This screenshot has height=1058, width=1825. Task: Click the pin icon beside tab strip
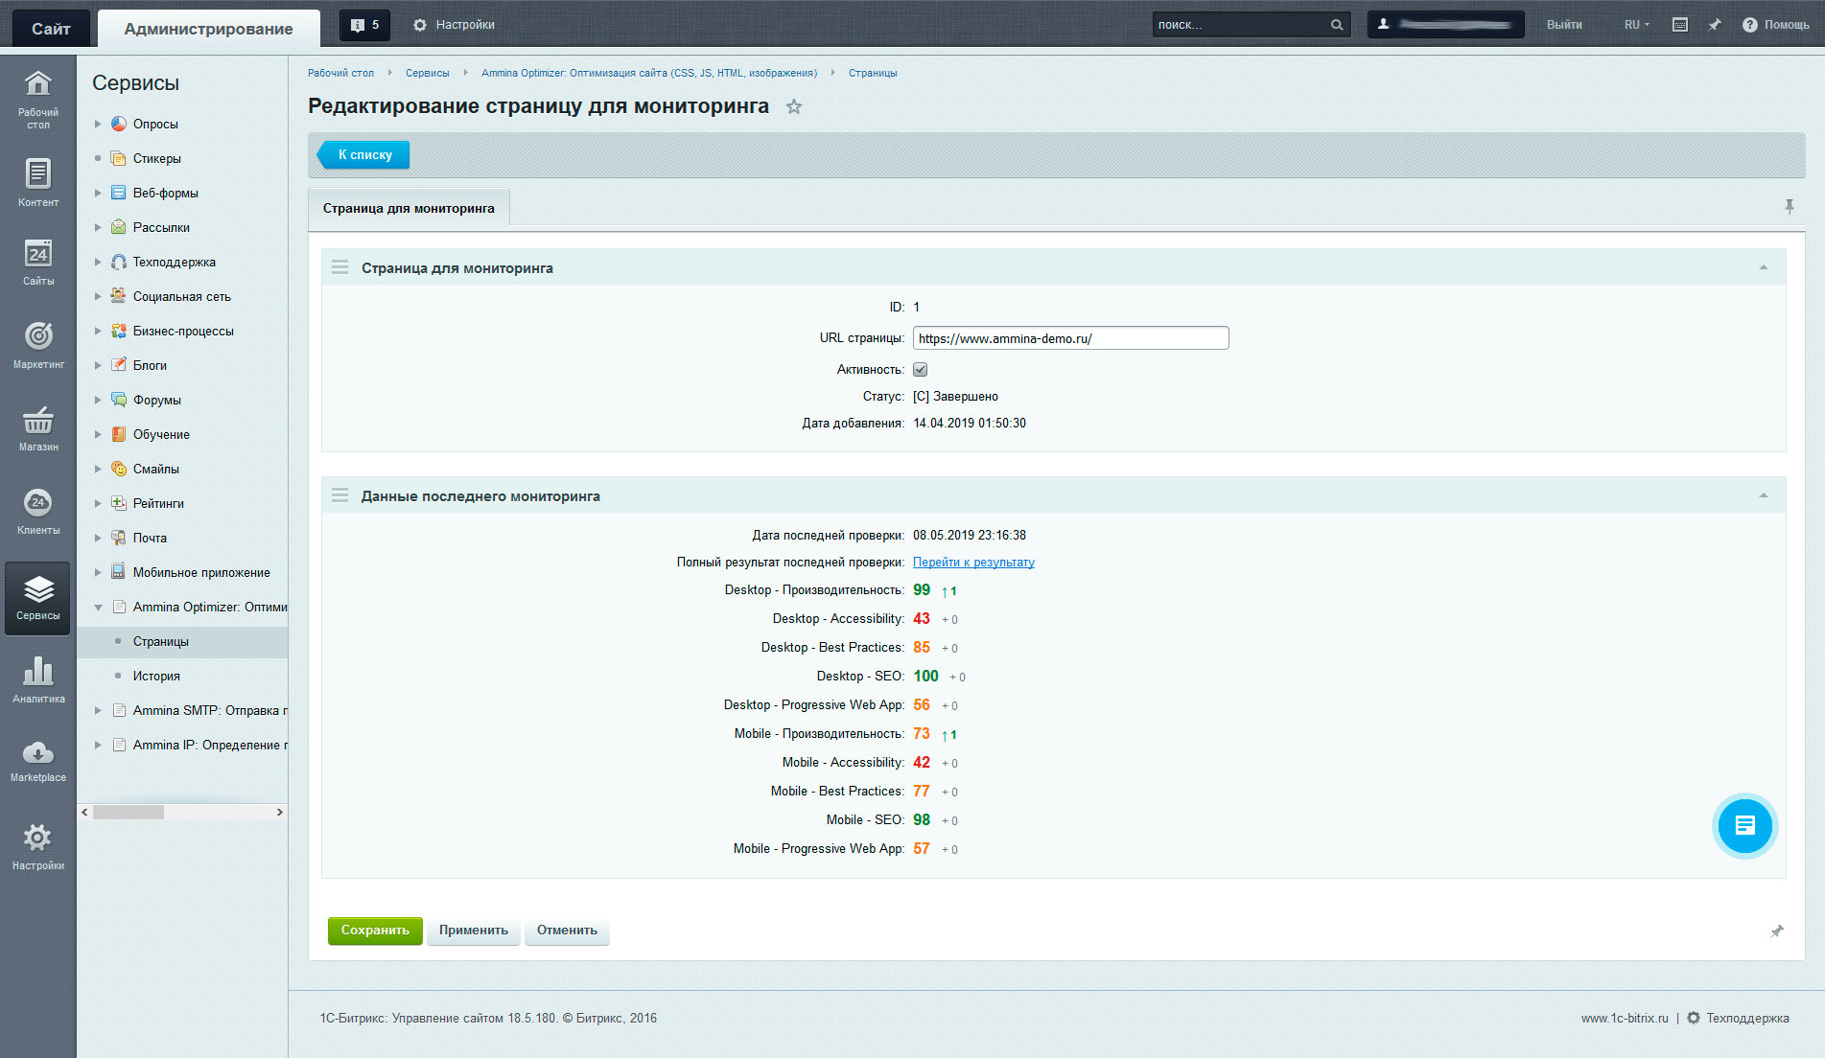1789,207
